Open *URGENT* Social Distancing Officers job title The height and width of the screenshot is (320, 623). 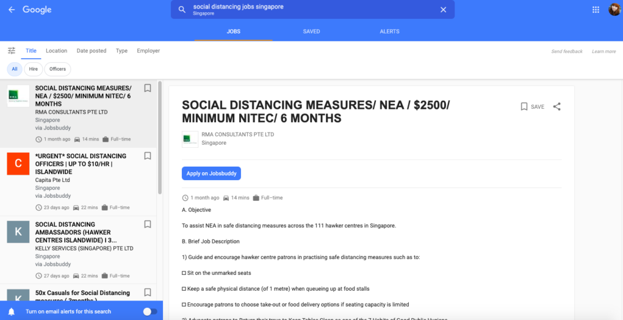pos(81,164)
